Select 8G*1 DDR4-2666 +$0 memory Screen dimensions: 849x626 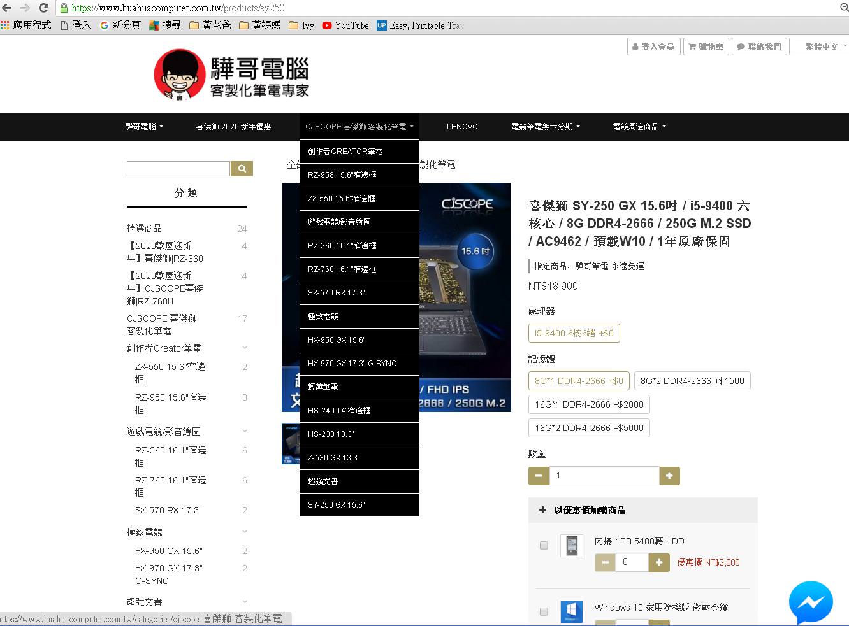579,381
